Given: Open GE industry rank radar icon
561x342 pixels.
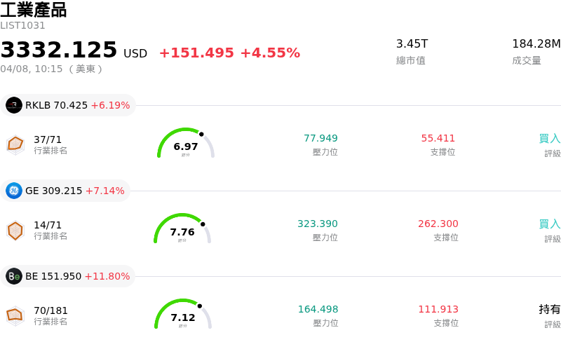Looking at the screenshot, I should [x=15, y=230].
